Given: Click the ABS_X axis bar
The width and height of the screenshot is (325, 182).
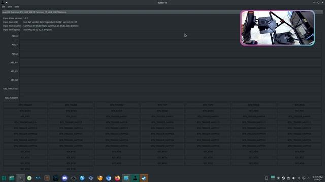Looking at the screenshot, I should (171, 36).
